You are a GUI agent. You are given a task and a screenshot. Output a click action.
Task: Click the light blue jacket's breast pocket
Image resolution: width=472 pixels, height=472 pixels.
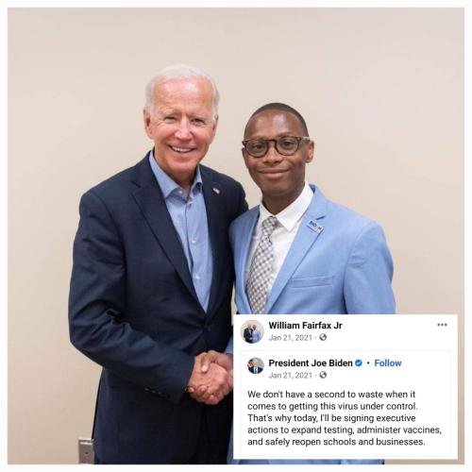312,281
